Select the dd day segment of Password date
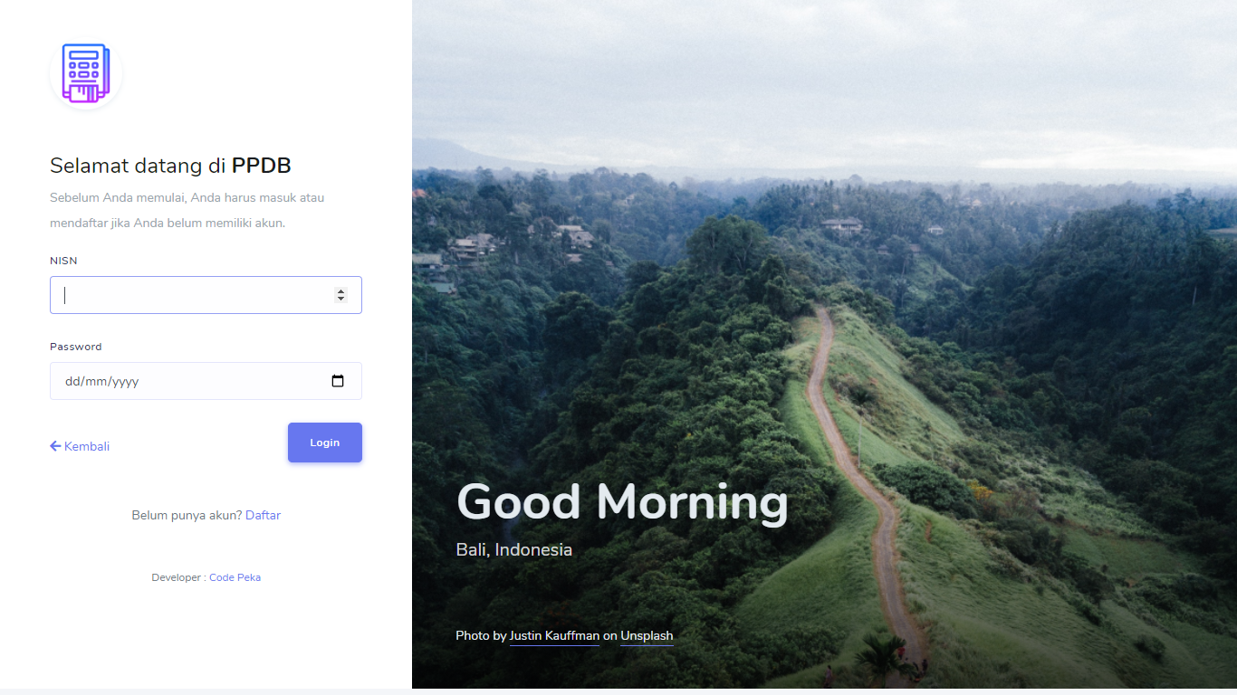Viewport: 1237px width, 695px height. click(x=72, y=382)
